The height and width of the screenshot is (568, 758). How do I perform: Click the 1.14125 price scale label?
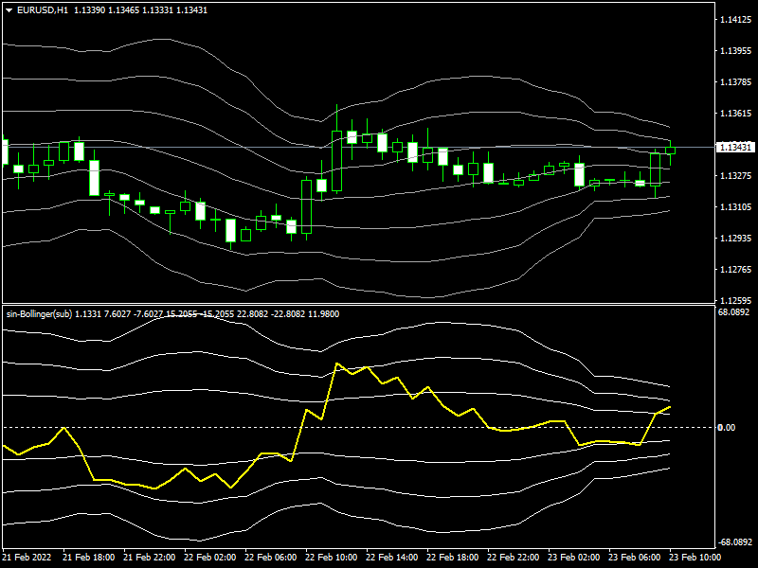pos(735,20)
